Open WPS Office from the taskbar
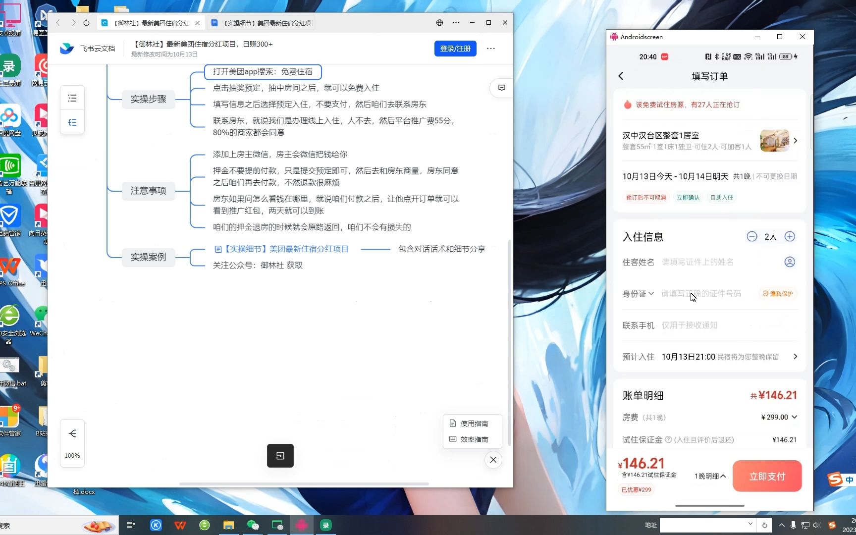 click(180, 525)
